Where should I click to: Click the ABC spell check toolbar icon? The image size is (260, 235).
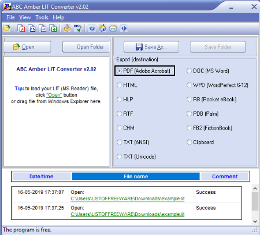pyautogui.click(x=78, y=28)
